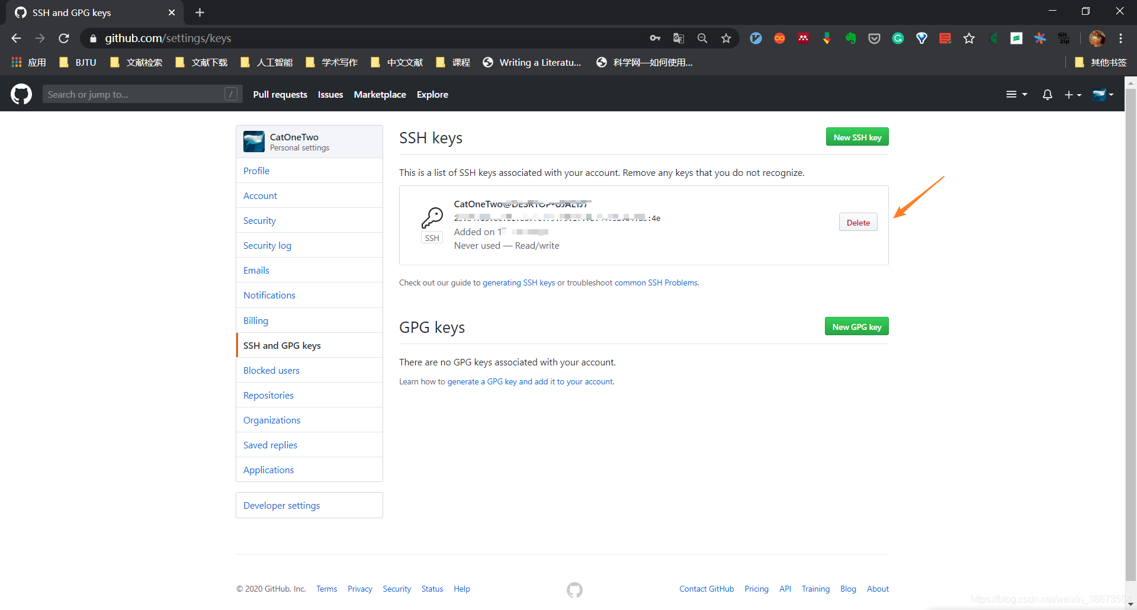
Task: Open the 学术写作 bookmark folder
Action: (x=332, y=62)
